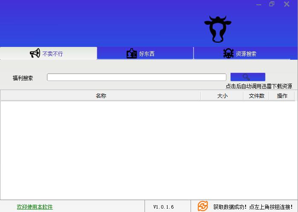Screen dimensions: 298x212
Task: Click the 文件数 column header
Action: (x=256, y=96)
